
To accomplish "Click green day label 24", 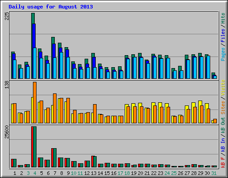I will [x=167, y=173].
